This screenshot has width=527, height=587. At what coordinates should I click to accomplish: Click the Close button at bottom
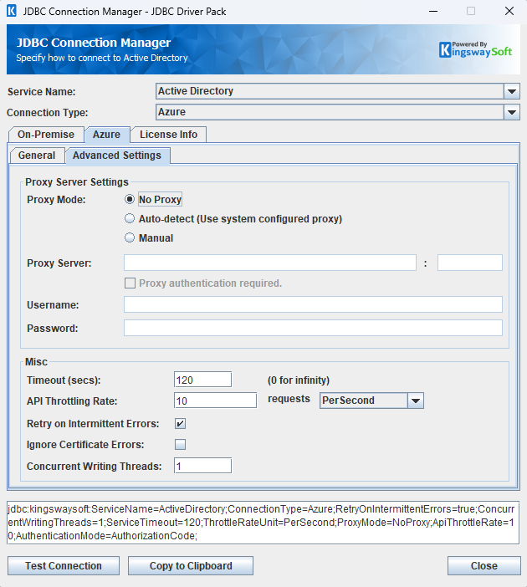[x=484, y=566]
